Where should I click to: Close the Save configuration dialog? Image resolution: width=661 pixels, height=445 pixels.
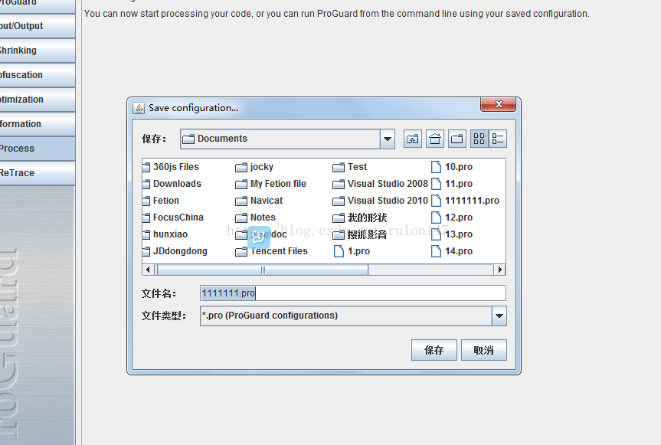coord(499,104)
